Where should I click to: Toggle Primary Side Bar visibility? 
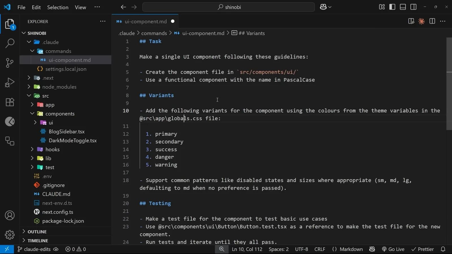pyautogui.click(x=392, y=7)
